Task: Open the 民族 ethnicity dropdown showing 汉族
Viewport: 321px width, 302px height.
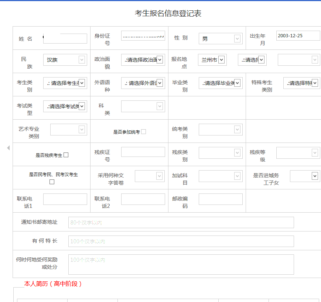Action: coord(65,60)
